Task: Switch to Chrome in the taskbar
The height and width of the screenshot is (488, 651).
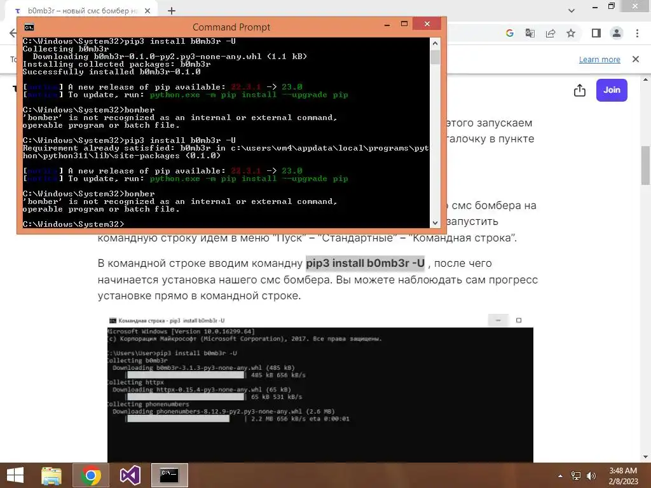Action: click(91, 475)
